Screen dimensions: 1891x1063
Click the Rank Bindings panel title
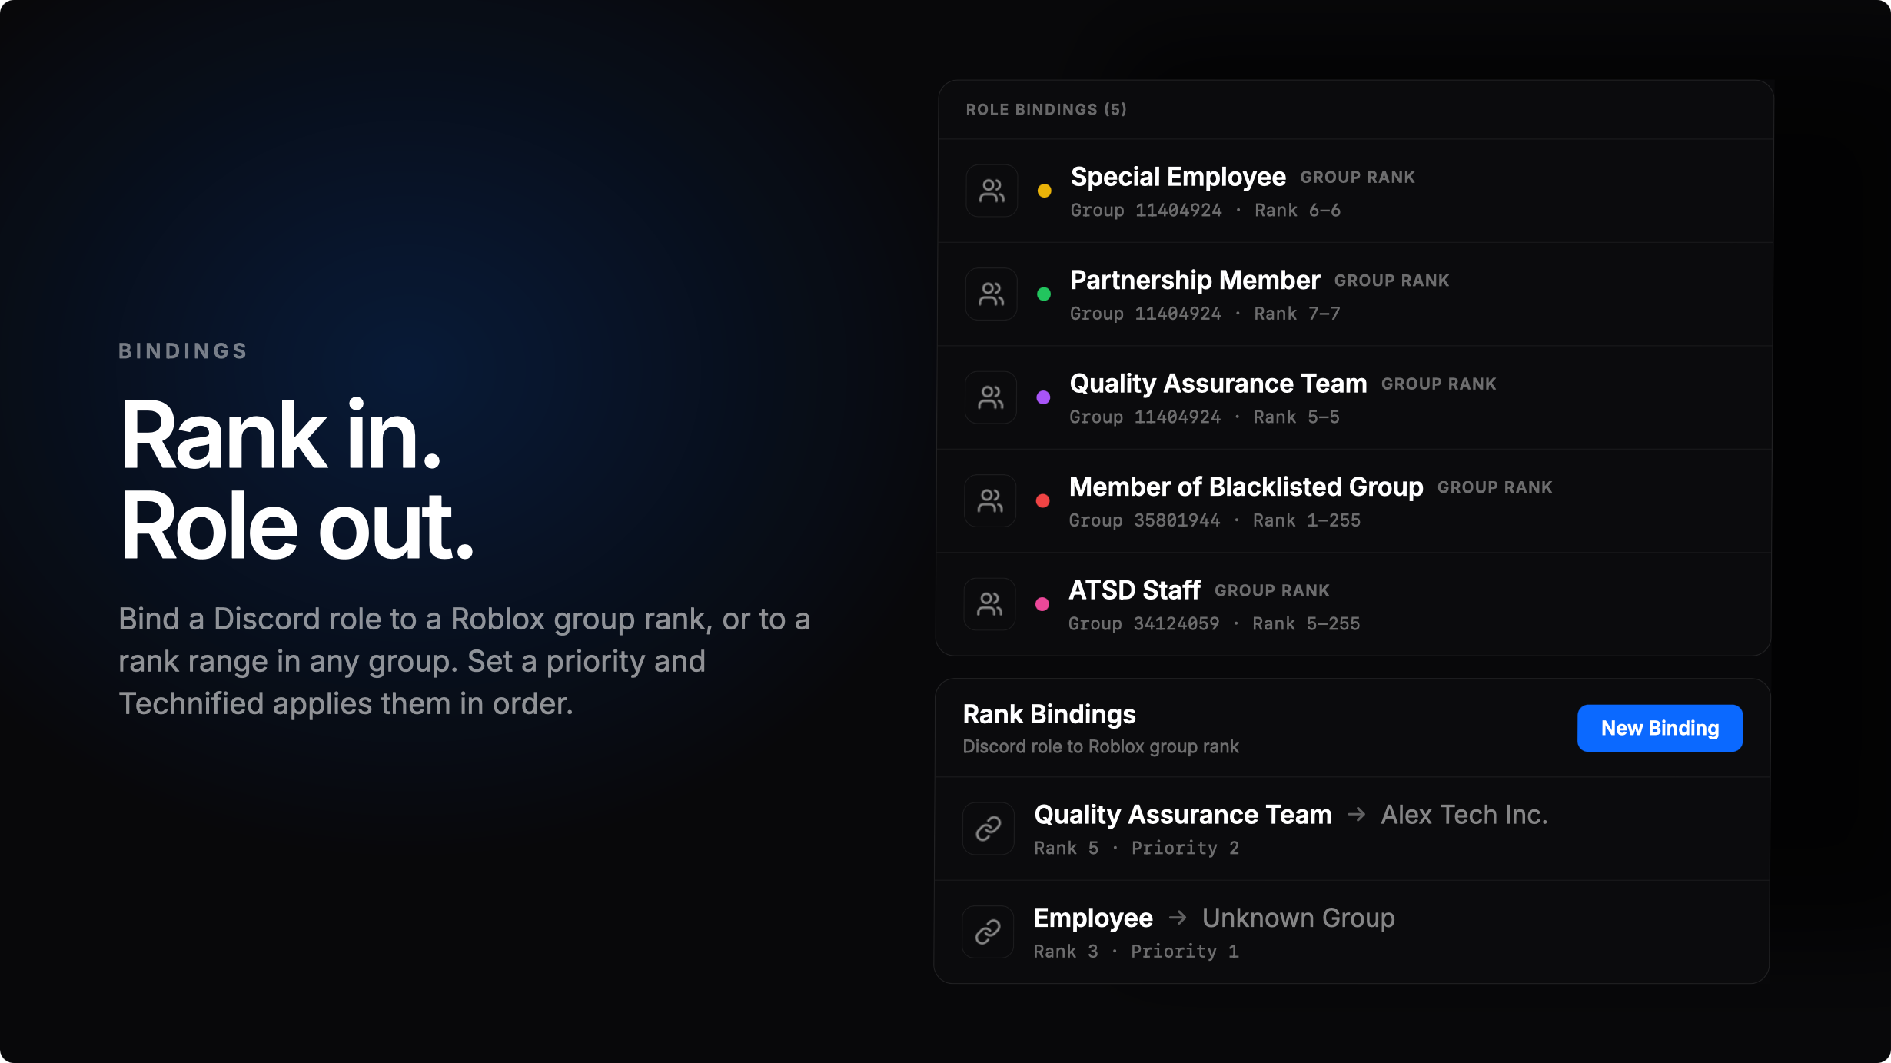point(1049,715)
